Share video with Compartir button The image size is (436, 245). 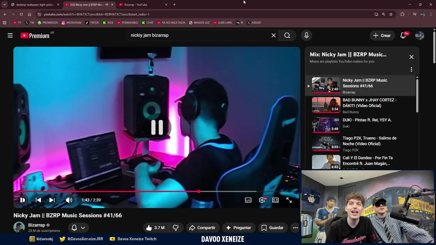pos(202,228)
